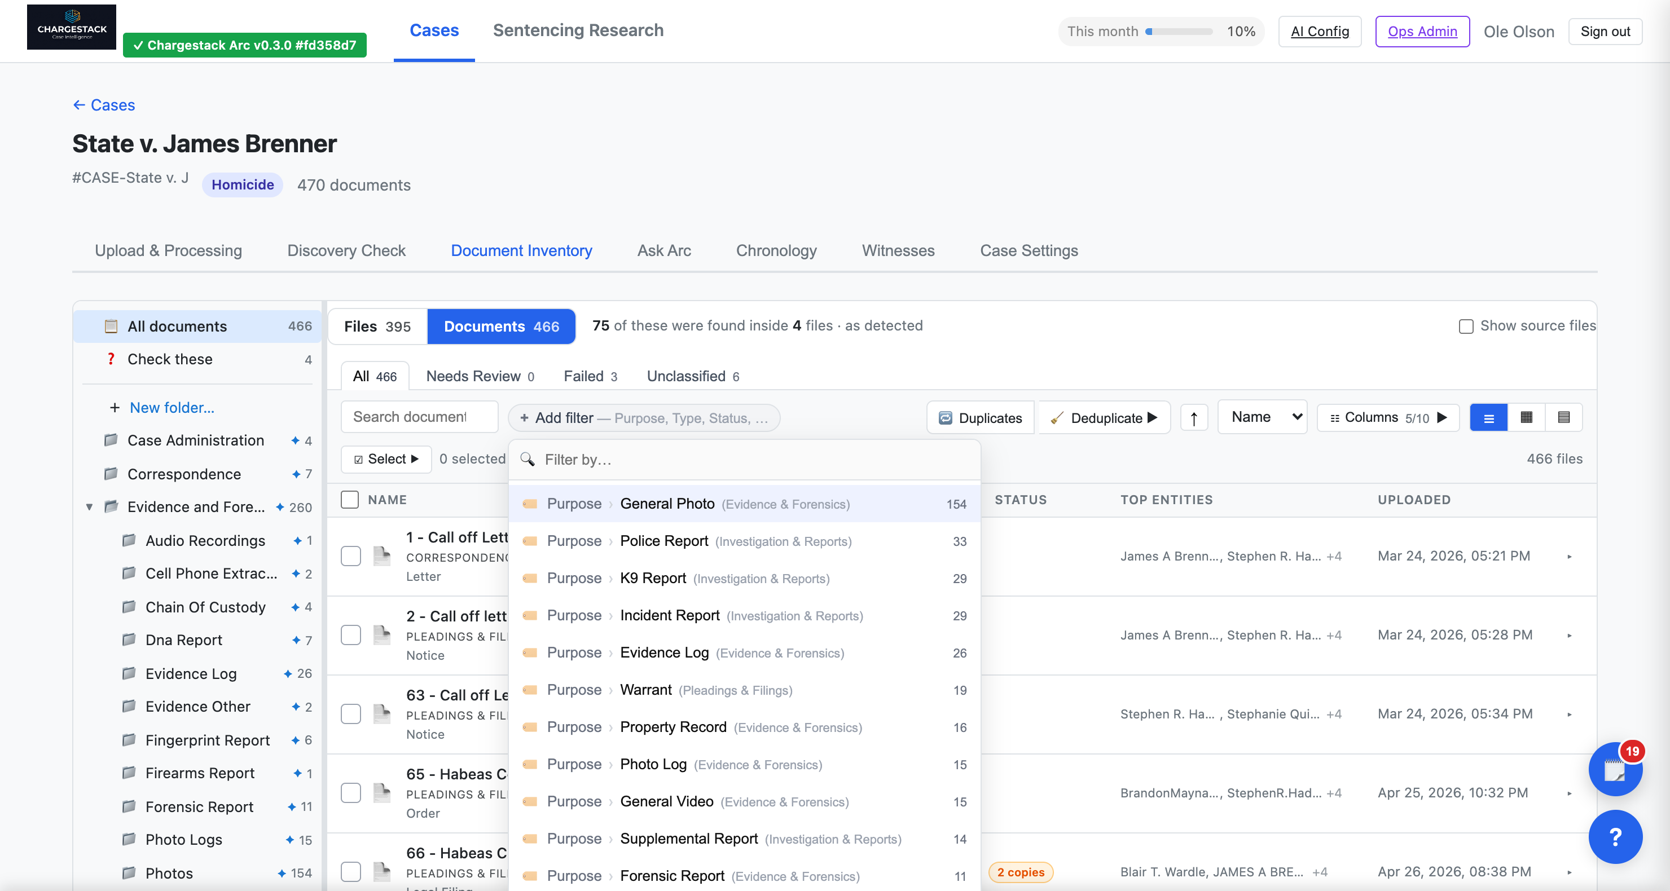This screenshot has width=1670, height=891.
Task: Open the notes widget with 19 badge
Action: [x=1614, y=769]
